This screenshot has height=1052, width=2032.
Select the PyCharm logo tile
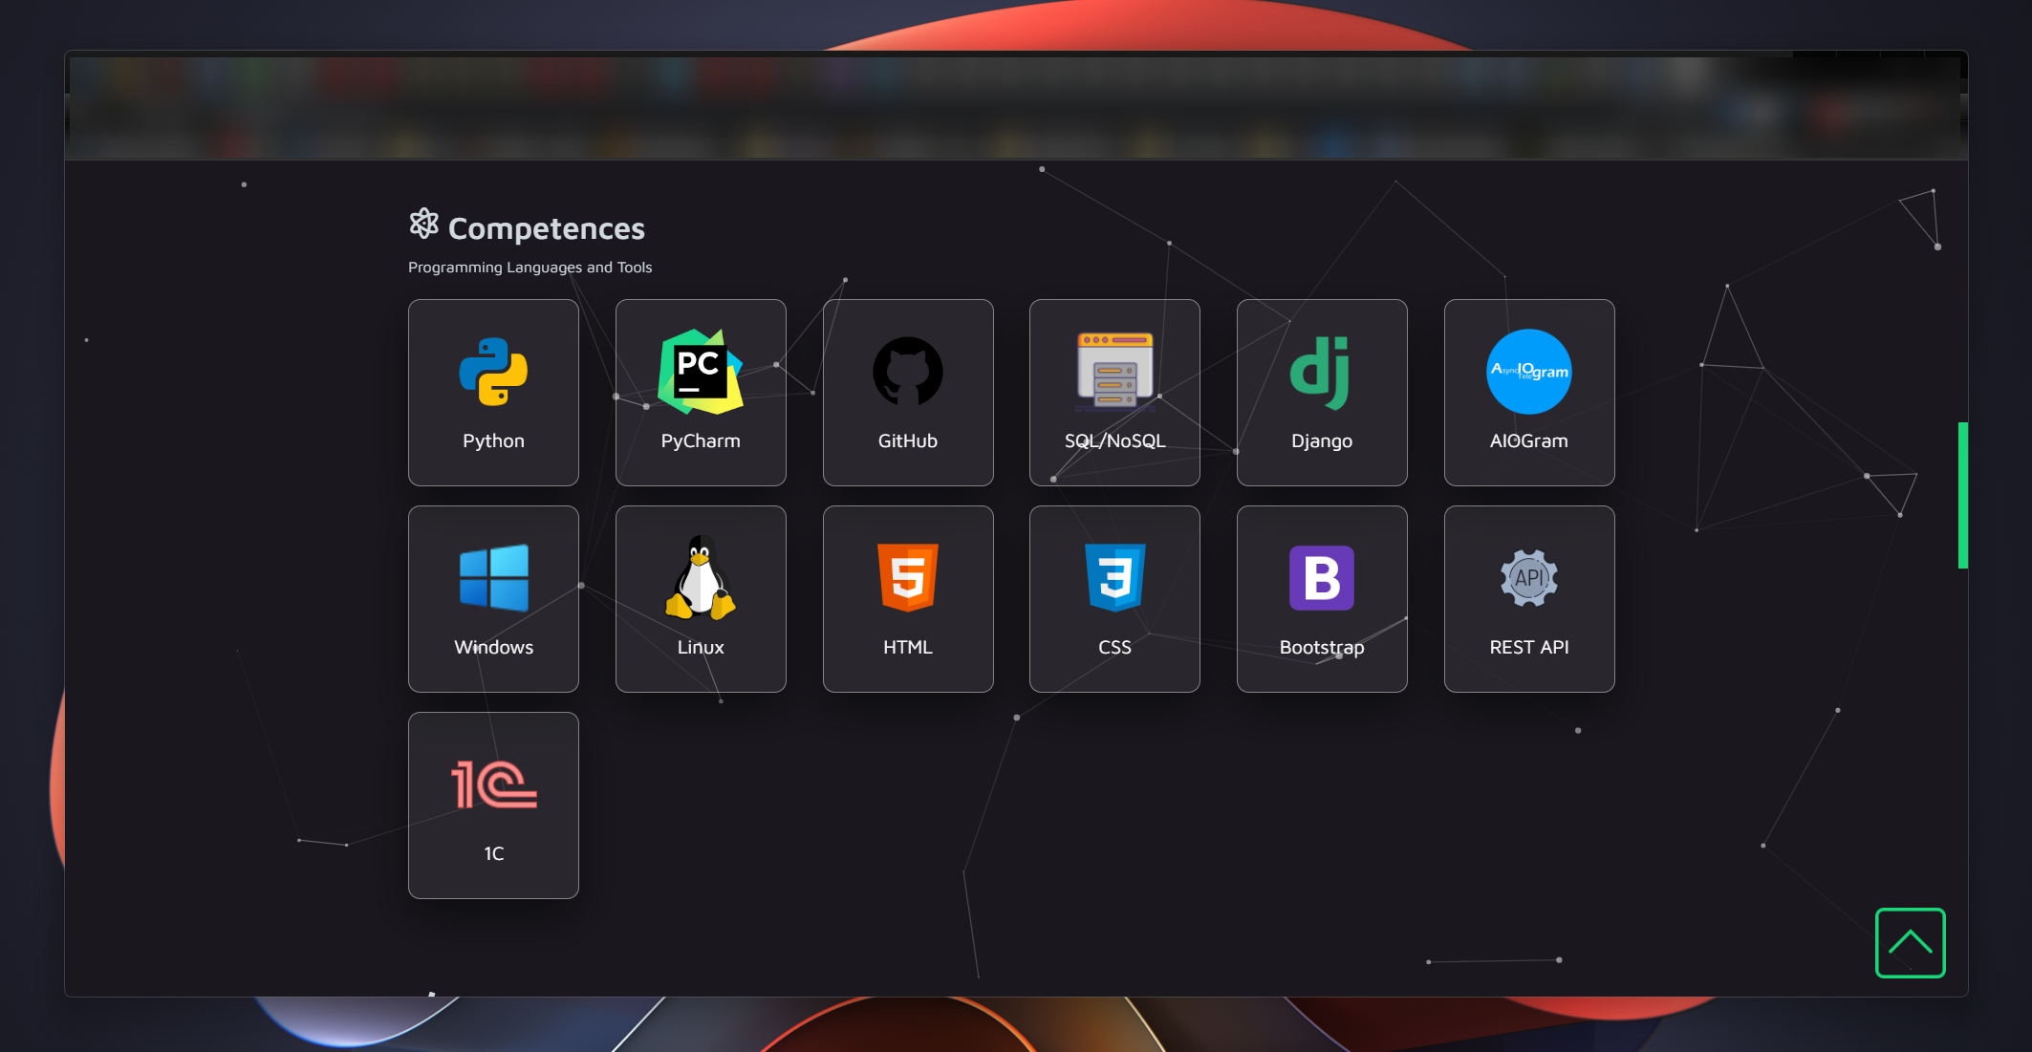click(701, 372)
